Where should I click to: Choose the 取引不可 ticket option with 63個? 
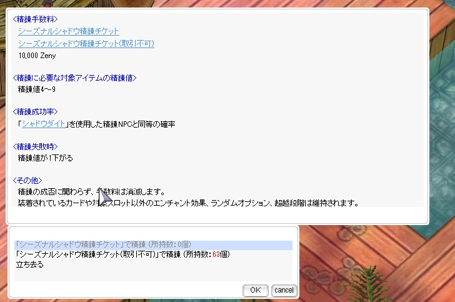point(153,254)
